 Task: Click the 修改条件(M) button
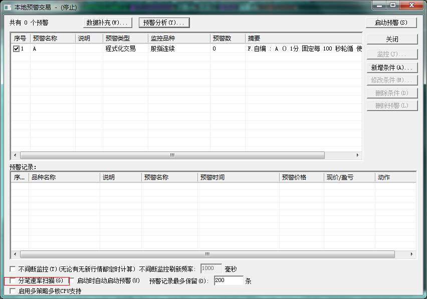tap(392, 80)
